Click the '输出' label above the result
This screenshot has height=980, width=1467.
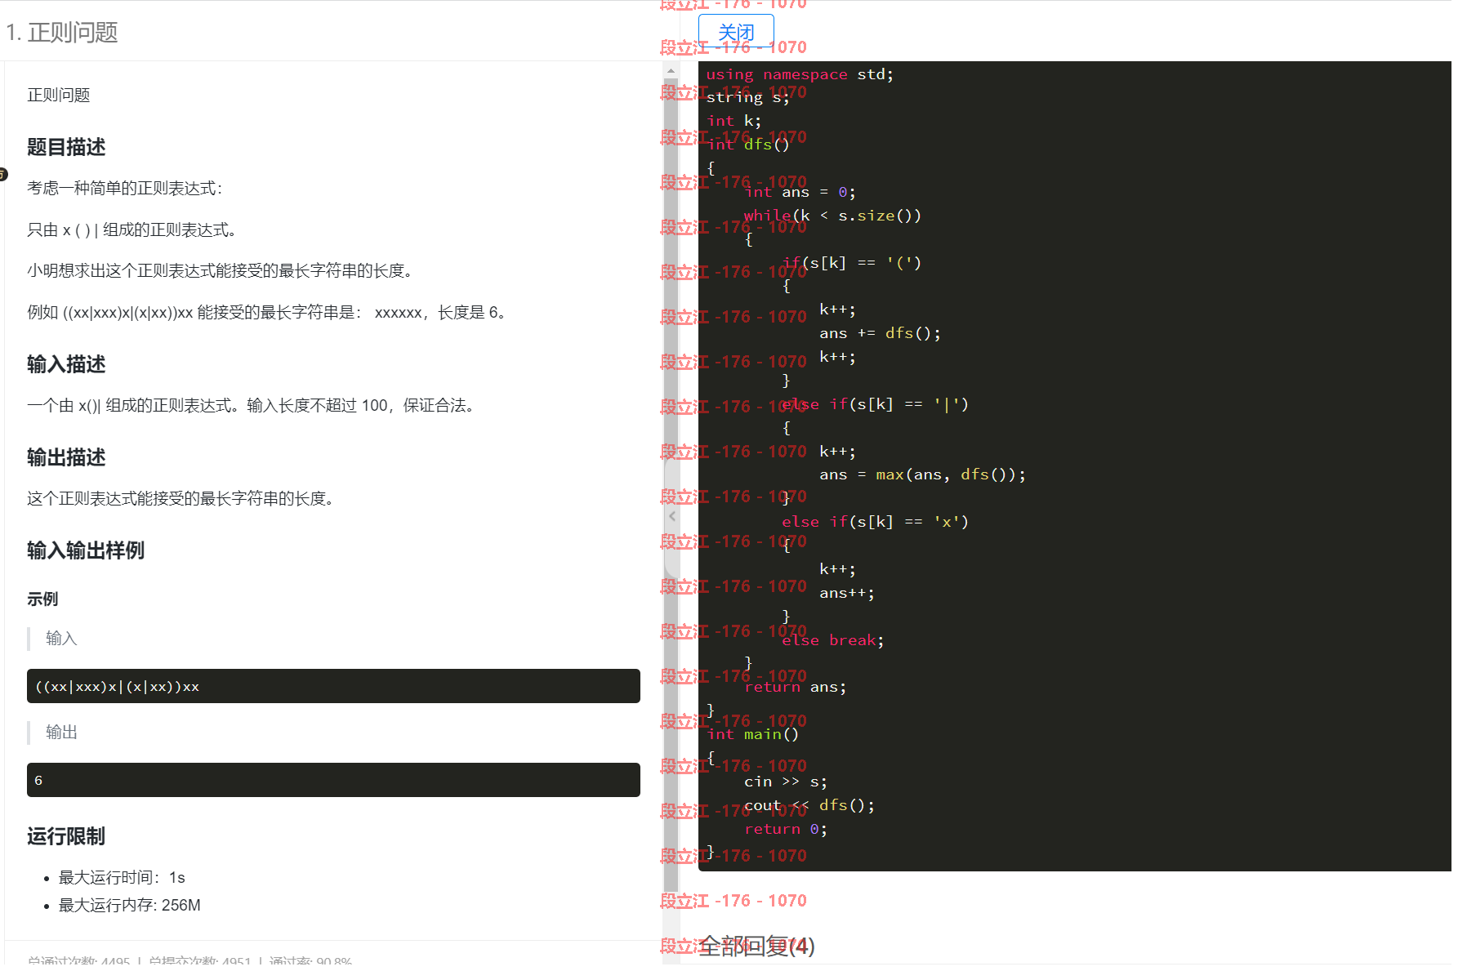[x=61, y=732]
